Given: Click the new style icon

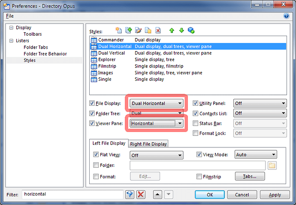Looking at the screenshot, I should point(119,30).
